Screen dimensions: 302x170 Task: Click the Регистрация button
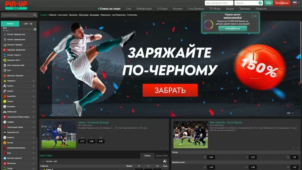(x=282, y=3)
